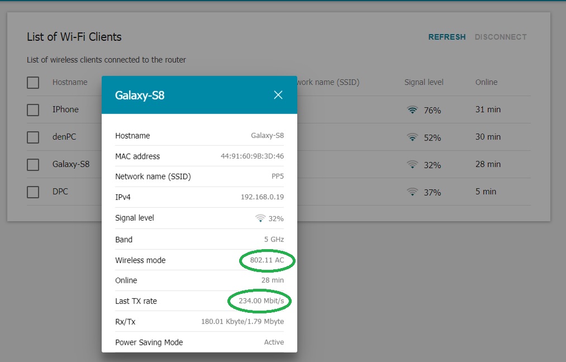Click the Hostname column header
The height and width of the screenshot is (362, 566).
click(70, 82)
